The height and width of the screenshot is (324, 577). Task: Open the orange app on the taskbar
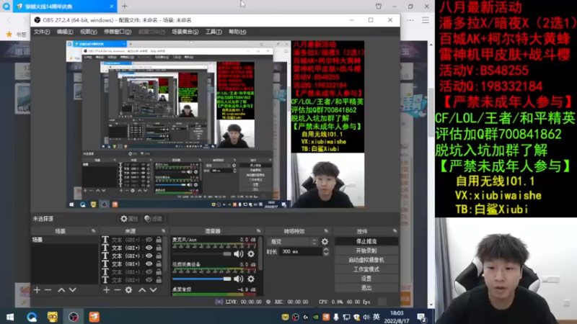point(94,317)
